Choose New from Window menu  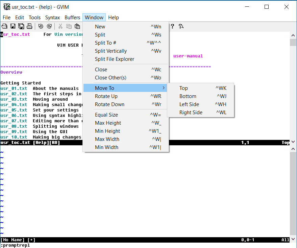coord(126,27)
